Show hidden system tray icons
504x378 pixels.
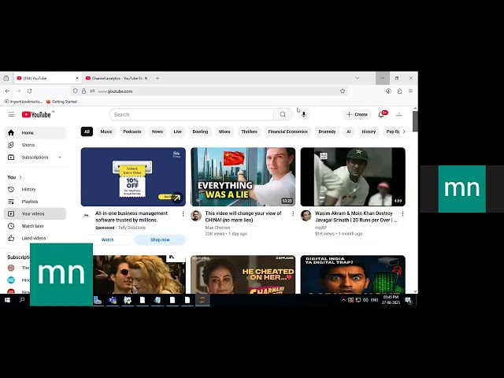[x=343, y=300]
